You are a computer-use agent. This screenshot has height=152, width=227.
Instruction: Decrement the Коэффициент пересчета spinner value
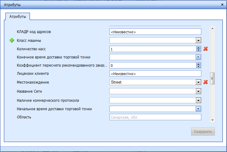tap(198, 67)
